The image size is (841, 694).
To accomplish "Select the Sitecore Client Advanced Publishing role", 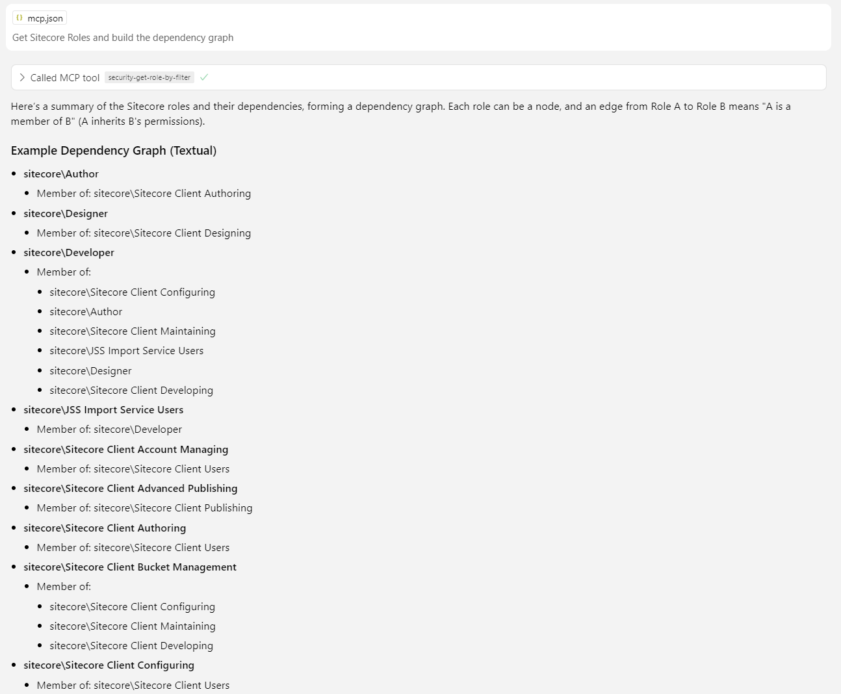I will 131,489.
